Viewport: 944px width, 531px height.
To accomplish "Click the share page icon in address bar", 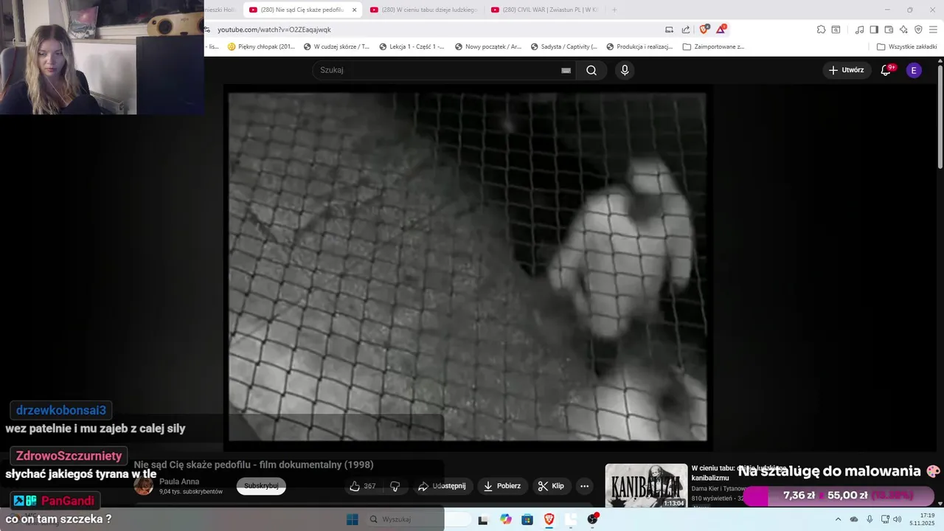I will pyautogui.click(x=686, y=29).
